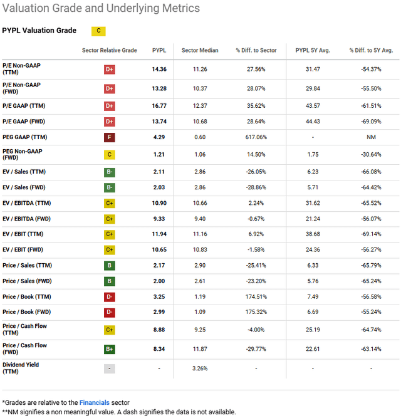Click the PYPL 5Y Avg. column header

313,50
